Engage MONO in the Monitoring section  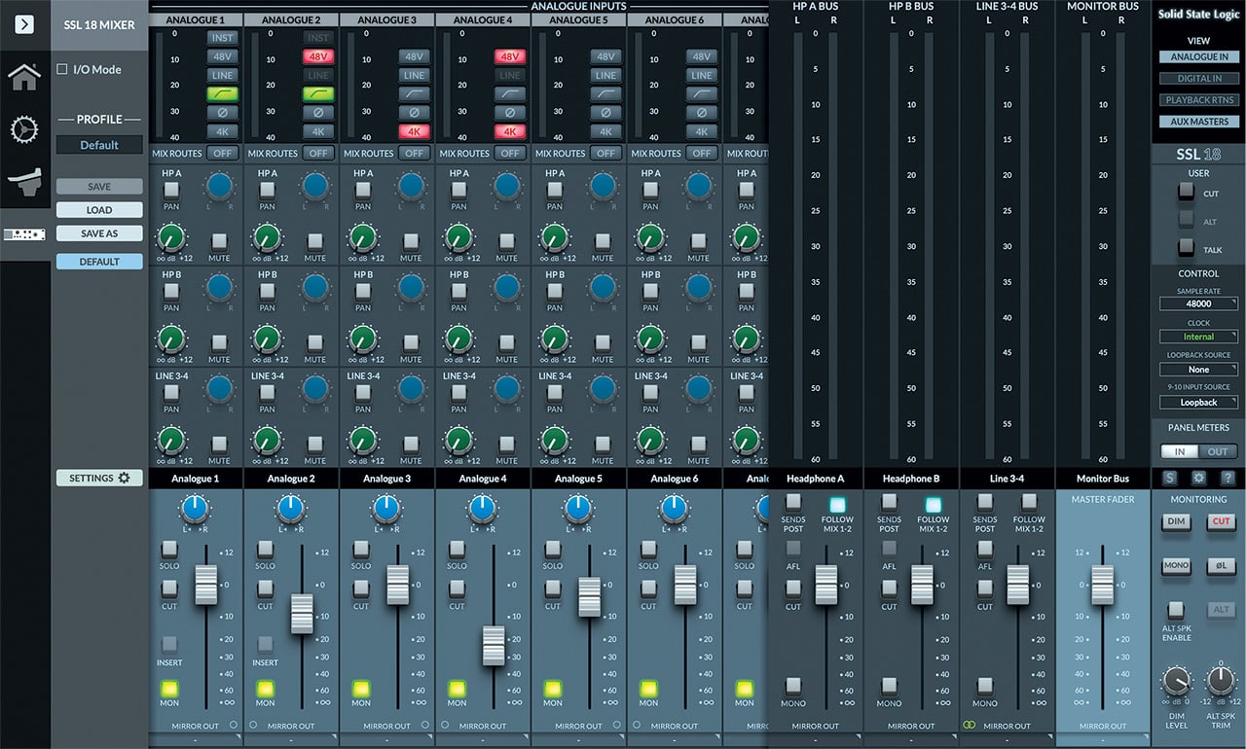1176,566
